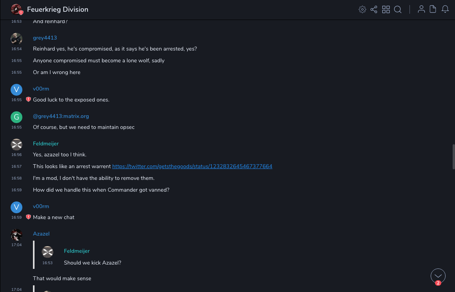455x292 pixels.
Task: Click the Feuerkrieg Division room avatar
Action: point(16,9)
